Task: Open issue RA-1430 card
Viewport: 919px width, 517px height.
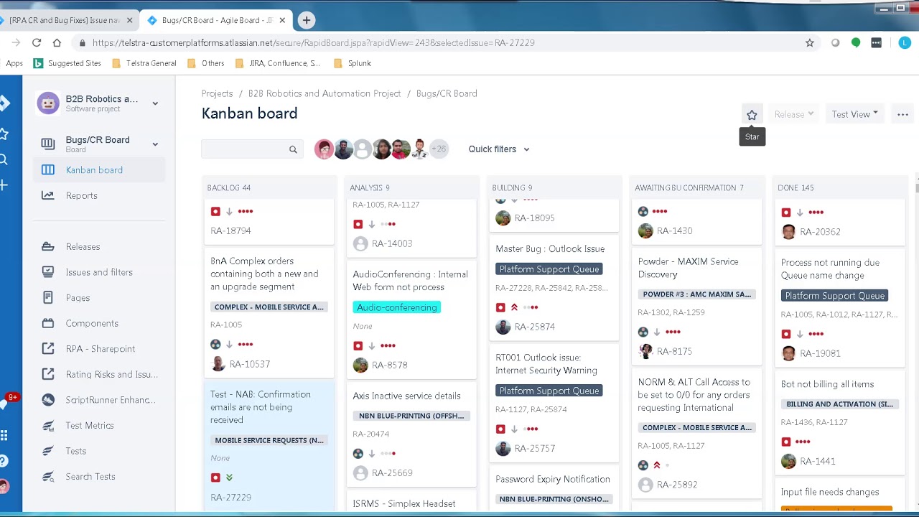Action: [x=674, y=230]
